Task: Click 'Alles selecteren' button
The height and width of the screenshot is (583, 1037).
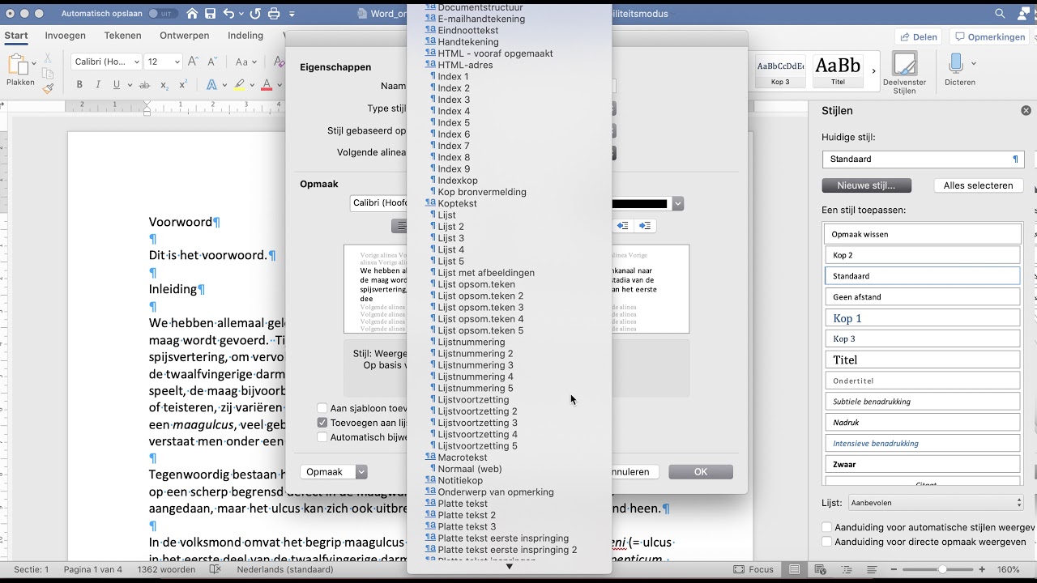Action: 978,185
